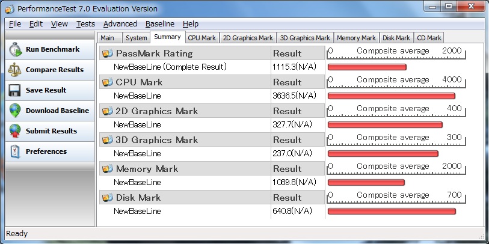Image resolution: width=489 pixels, height=244 pixels.
Task: Click the Save Result floppy disk icon
Action: (x=14, y=90)
